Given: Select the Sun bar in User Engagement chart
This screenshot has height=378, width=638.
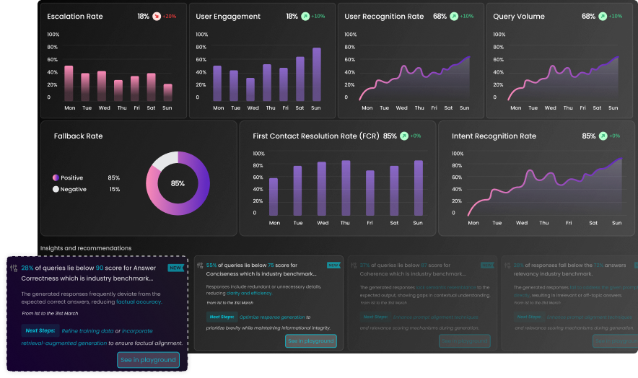Looking at the screenshot, I should pos(316,74).
